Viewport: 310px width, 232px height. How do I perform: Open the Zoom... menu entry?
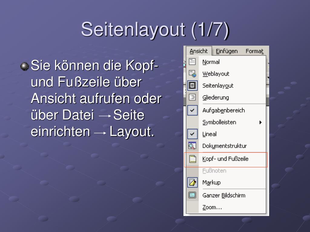[x=226, y=207]
